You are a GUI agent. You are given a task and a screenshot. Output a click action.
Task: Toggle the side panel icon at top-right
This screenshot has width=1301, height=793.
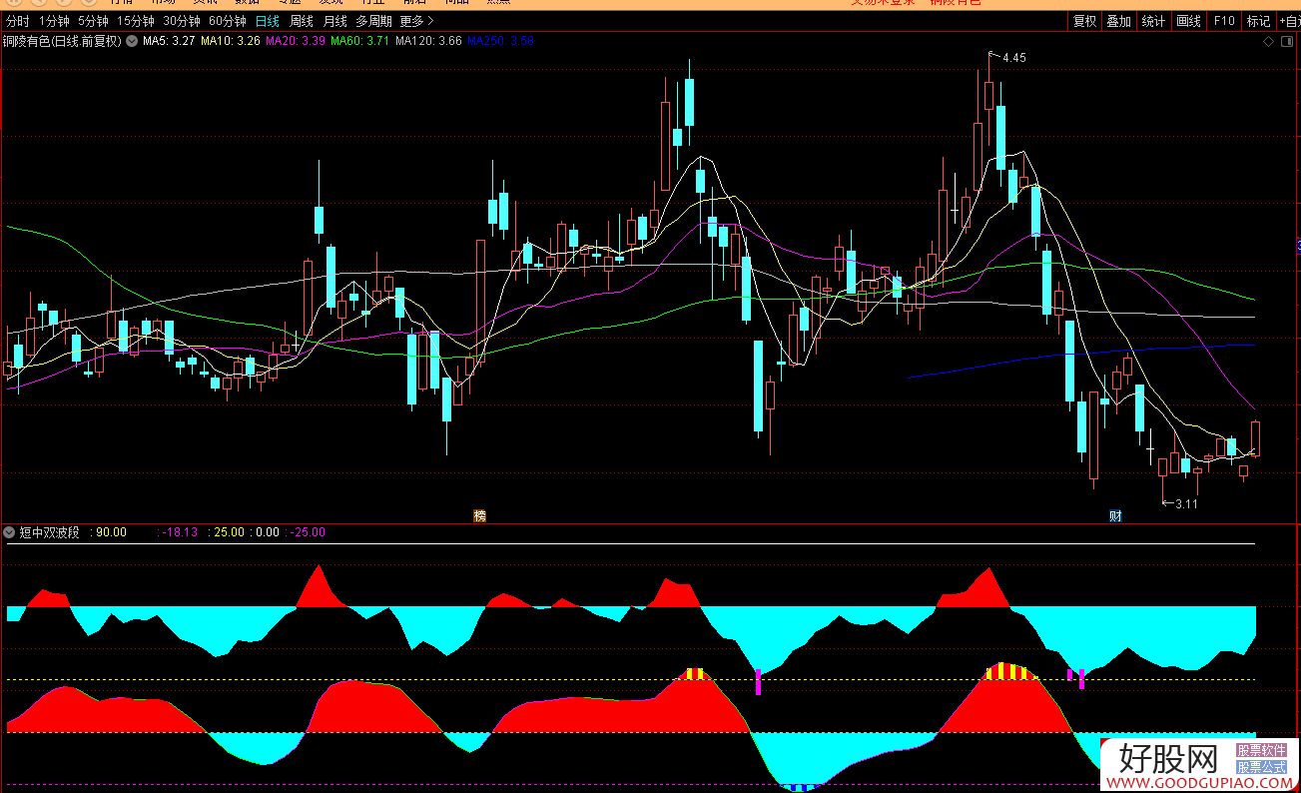coord(1286,42)
